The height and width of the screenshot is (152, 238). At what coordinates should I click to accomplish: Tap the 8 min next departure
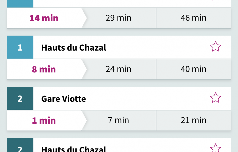(44, 69)
